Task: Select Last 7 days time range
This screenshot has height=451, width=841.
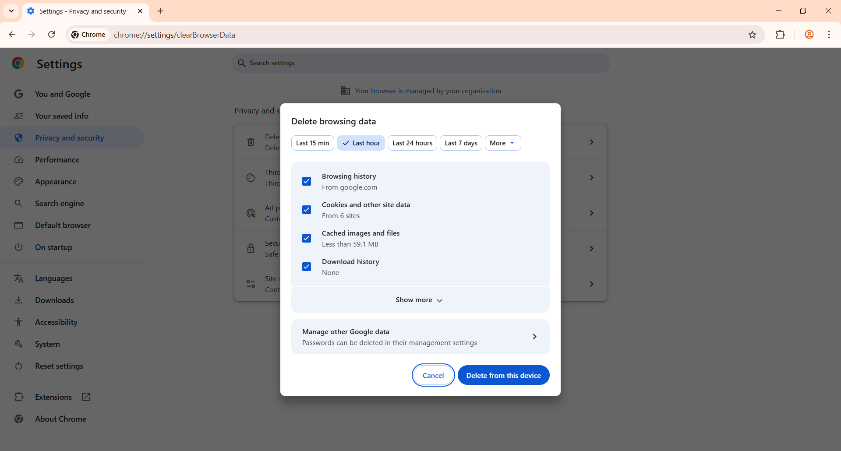Action: click(x=461, y=143)
